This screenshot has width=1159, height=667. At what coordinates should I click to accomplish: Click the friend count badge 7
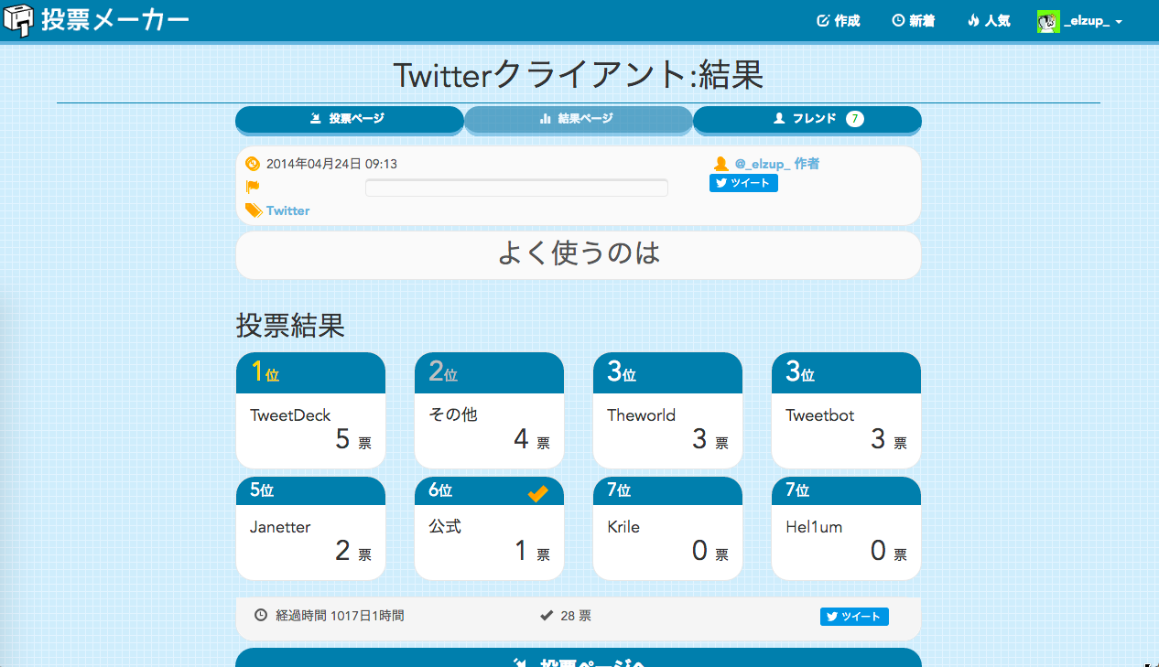[x=855, y=119]
